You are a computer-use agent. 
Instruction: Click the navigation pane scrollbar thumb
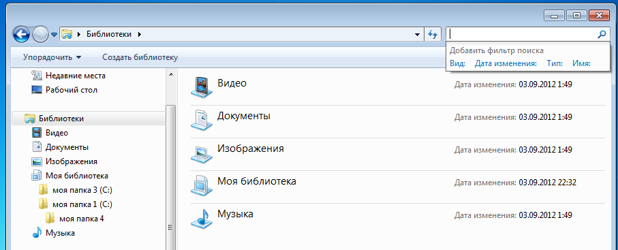(170, 177)
